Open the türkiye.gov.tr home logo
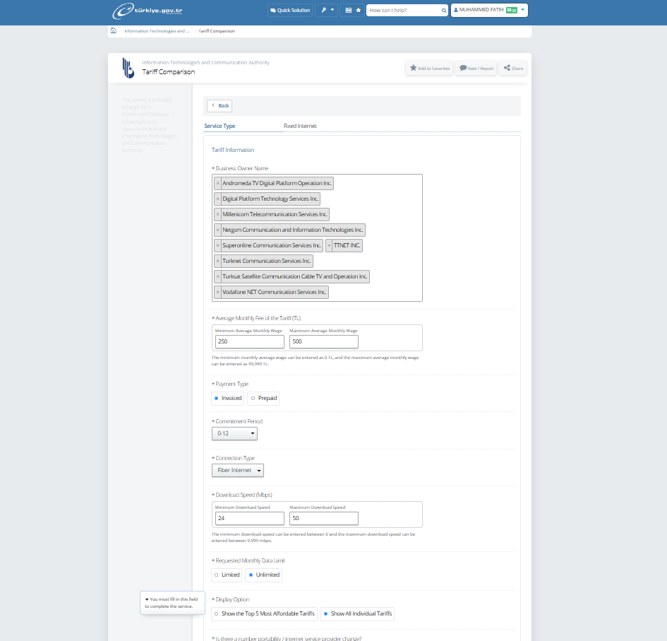This screenshot has height=641, width=667. pyautogui.click(x=148, y=11)
